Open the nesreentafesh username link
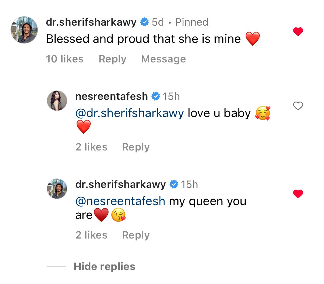 click(x=111, y=96)
